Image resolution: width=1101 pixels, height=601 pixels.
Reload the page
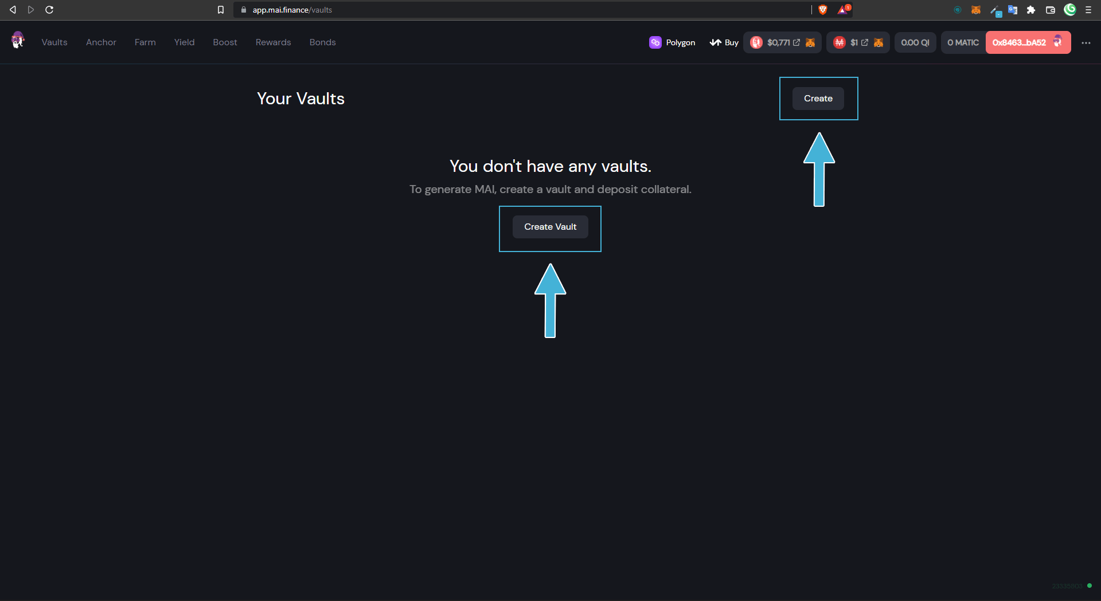coord(49,10)
